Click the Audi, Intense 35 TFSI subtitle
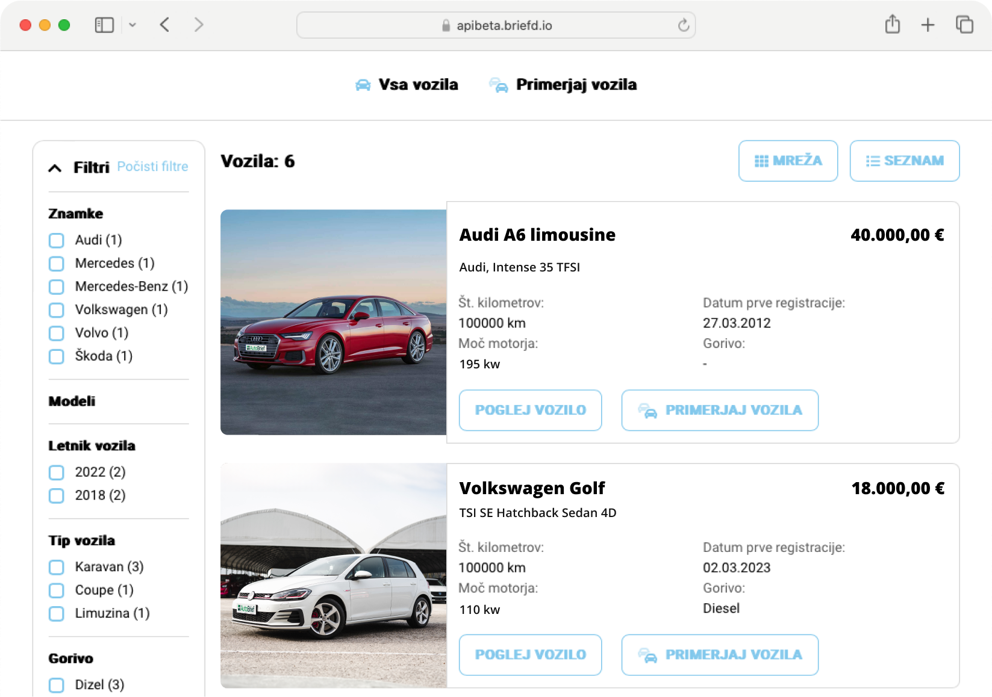 [x=520, y=267]
